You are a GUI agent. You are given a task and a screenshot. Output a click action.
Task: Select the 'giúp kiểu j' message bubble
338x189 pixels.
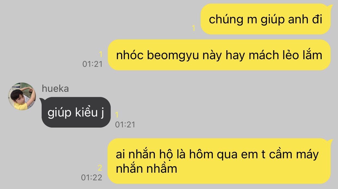(76, 112)
